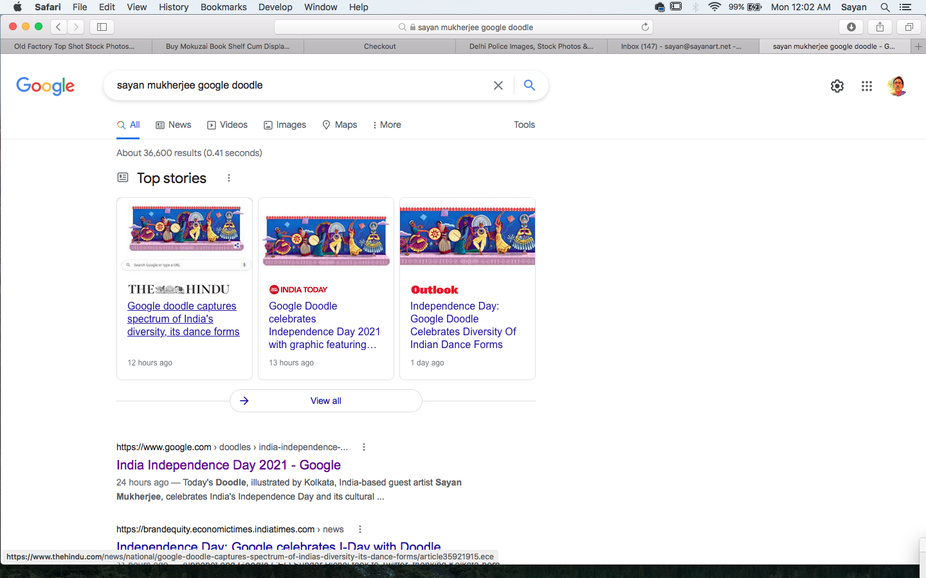Open The Hindu Google doodle article

click(183, 319)
